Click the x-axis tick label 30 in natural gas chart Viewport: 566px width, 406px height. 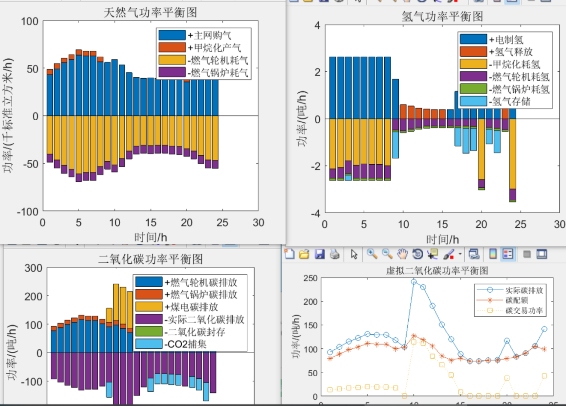[x=258, y=222]
